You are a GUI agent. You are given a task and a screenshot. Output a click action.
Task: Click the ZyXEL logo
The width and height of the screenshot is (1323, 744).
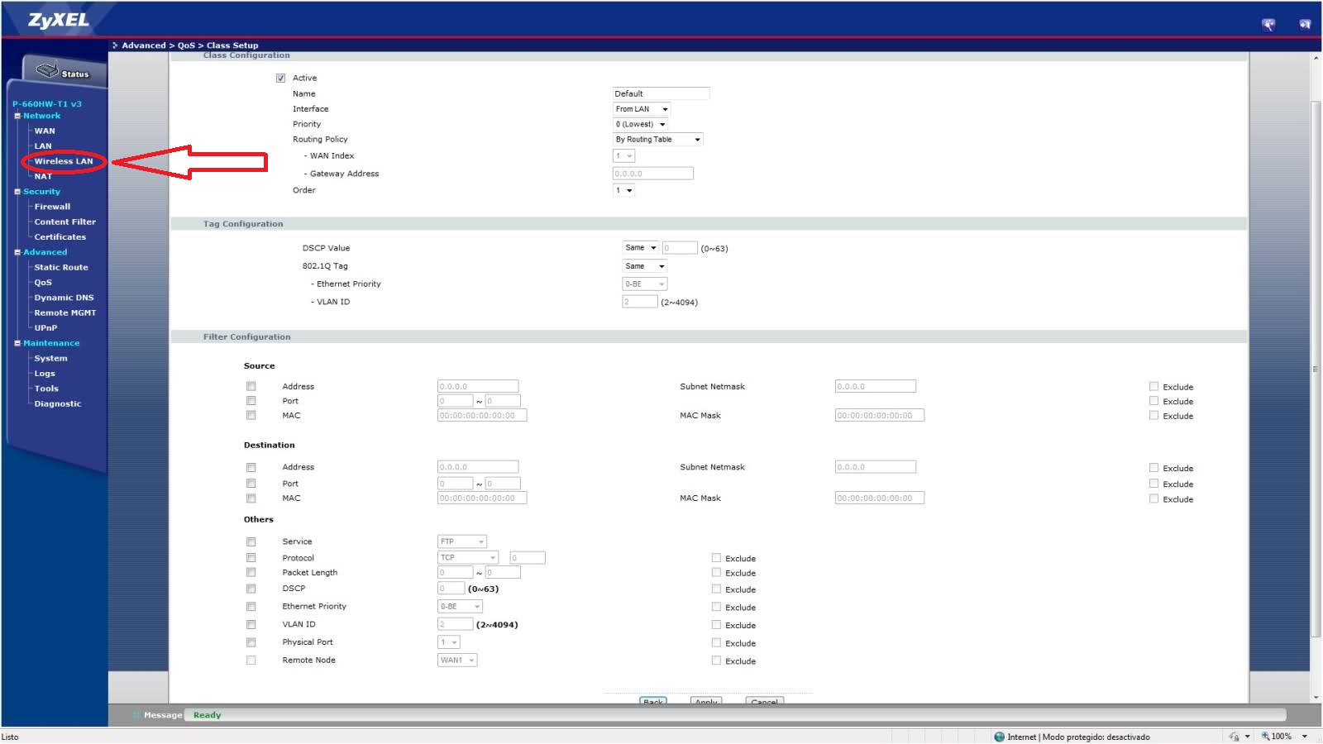click(x=58, y=20)
